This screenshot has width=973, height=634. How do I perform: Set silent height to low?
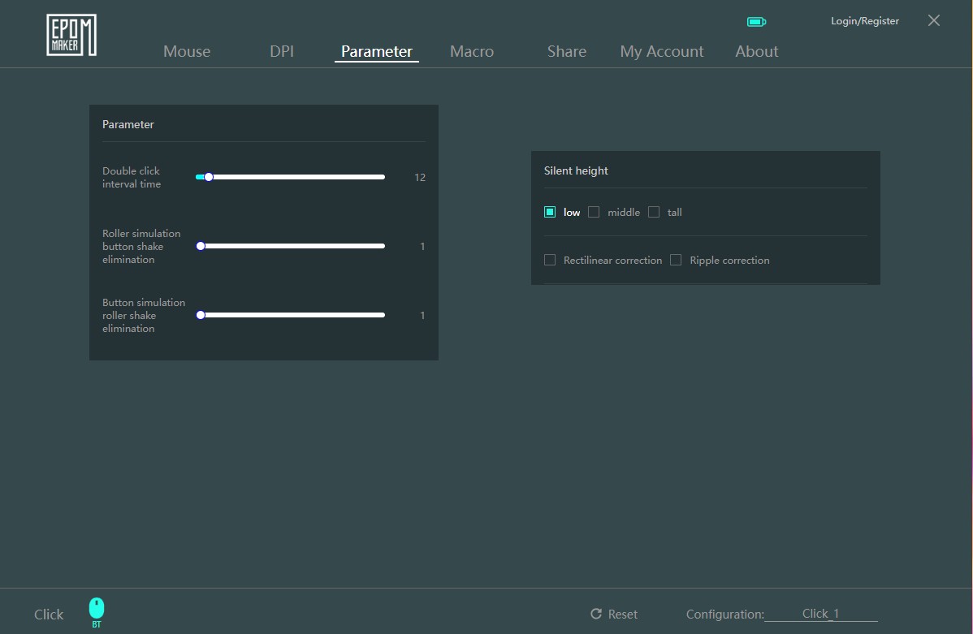pos(550,212)
